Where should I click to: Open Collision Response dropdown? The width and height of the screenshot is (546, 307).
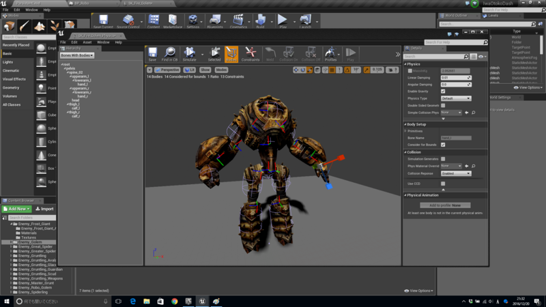[456, 173]
